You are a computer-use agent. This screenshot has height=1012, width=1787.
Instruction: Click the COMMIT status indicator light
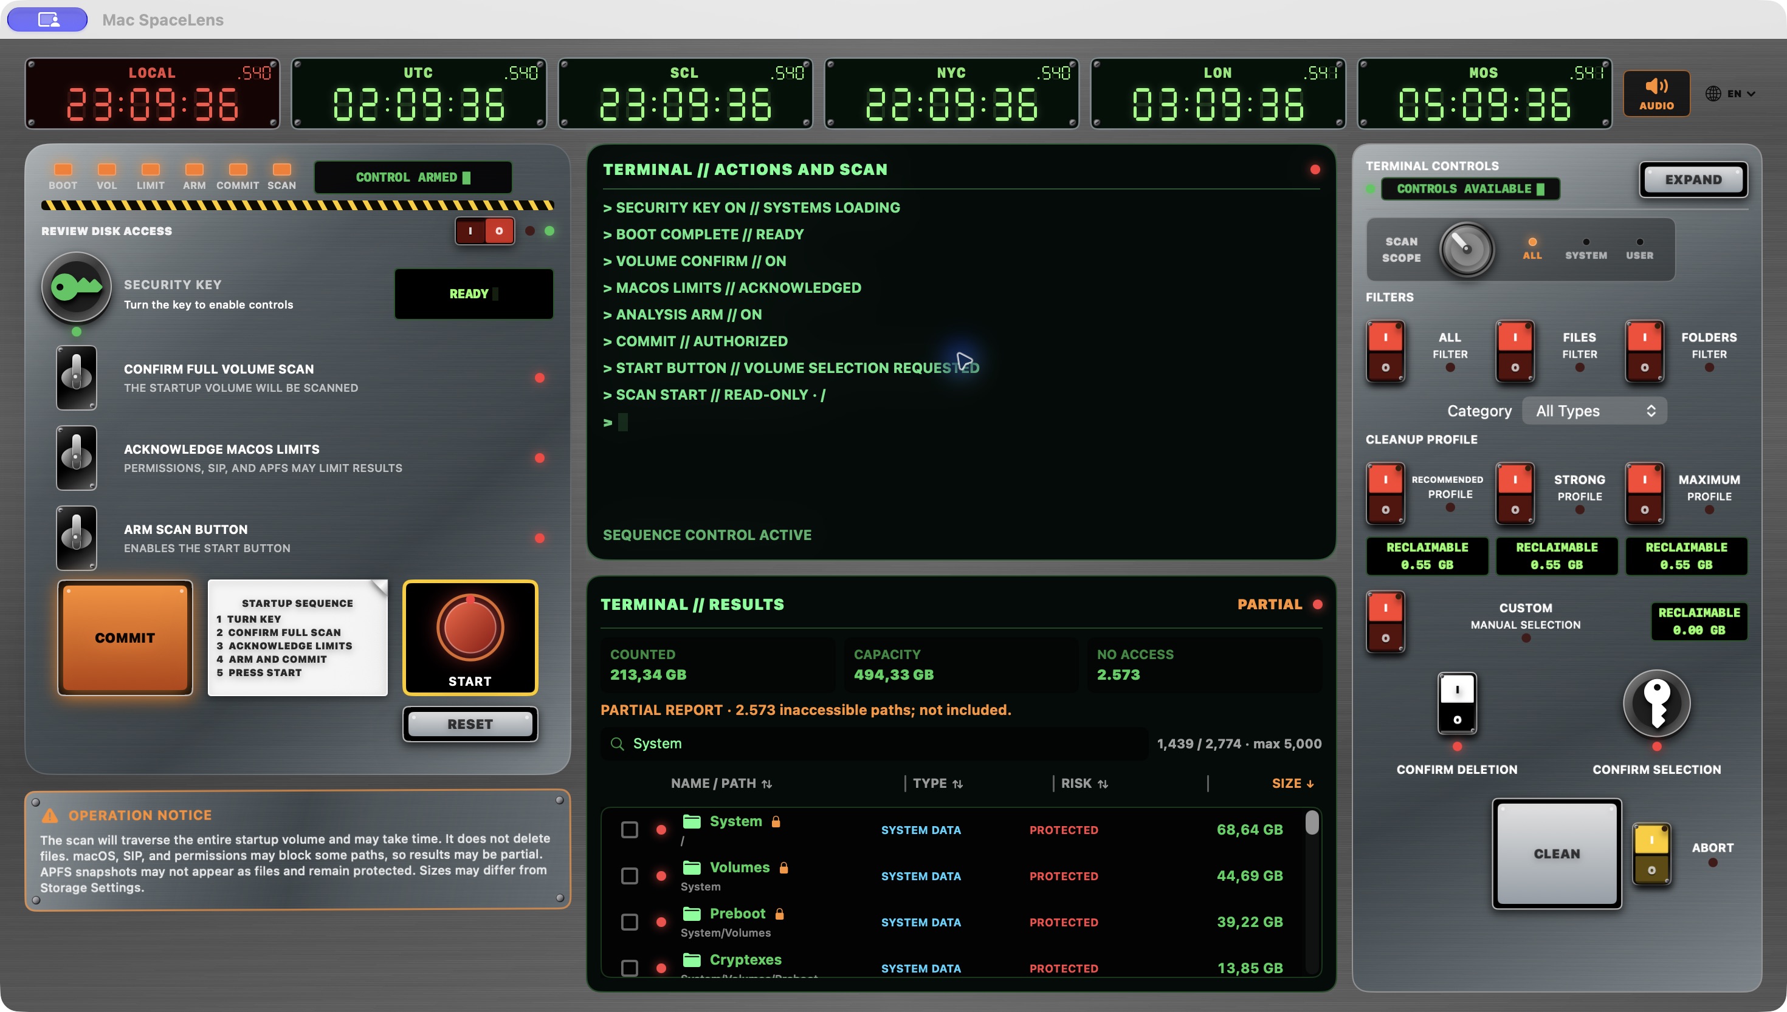(238, 169)
